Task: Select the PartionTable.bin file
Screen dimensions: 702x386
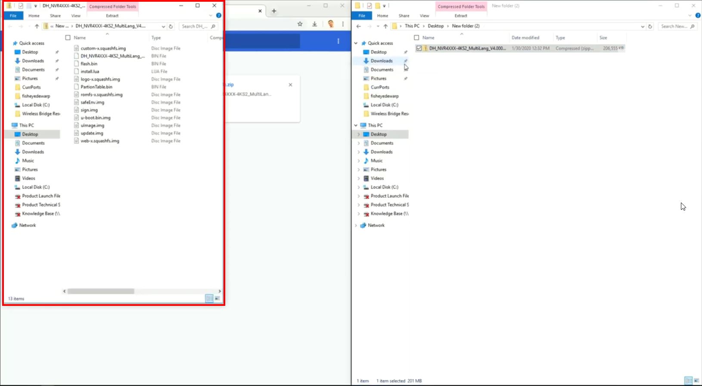Action: point(96,87)
